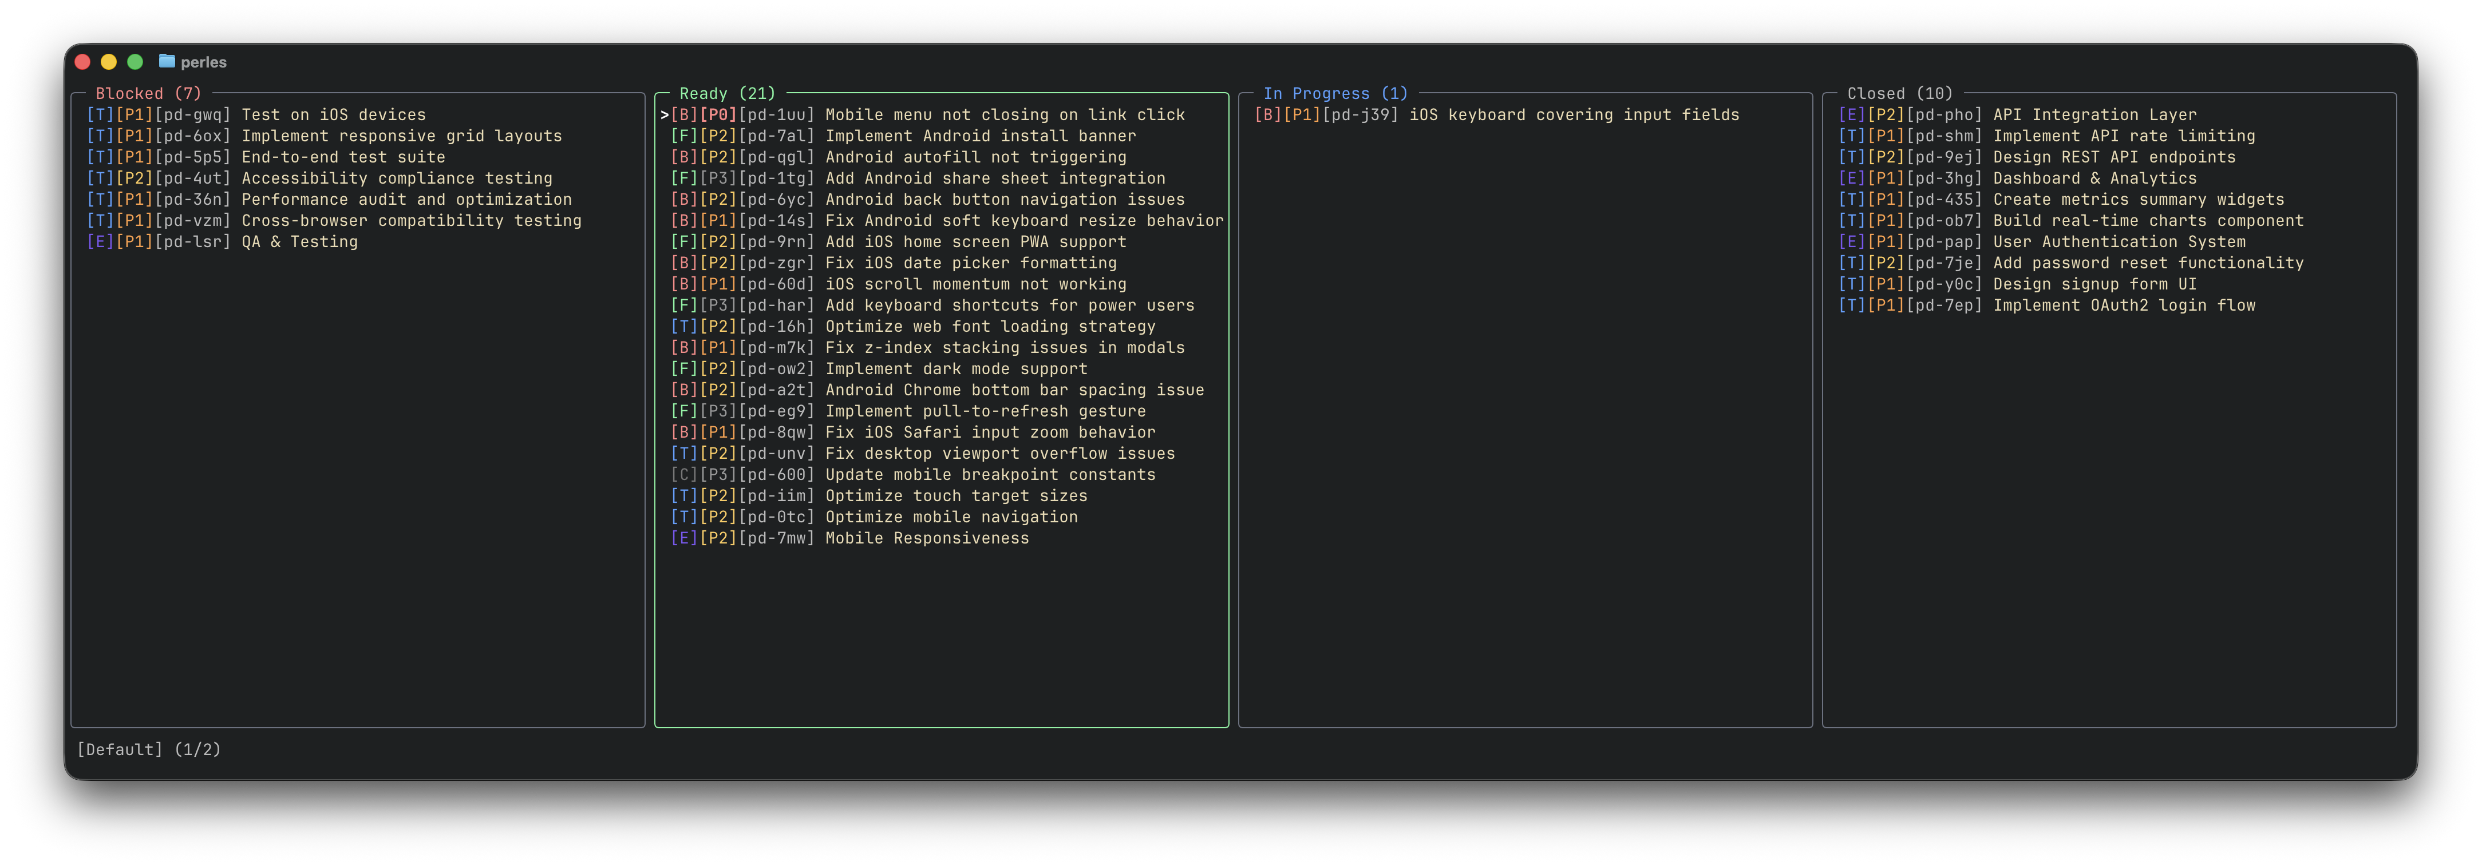This screenshot has height=865, width=2482.
Task: Select 'Update mobile breakpoint constants' chore
Action: [x=990, y=475]
